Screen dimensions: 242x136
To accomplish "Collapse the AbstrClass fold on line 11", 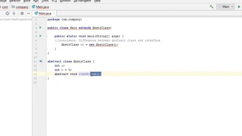I will (x=46, y=62).
